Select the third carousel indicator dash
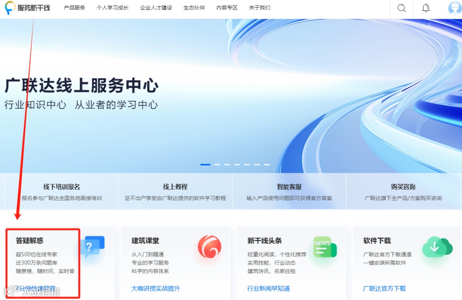Image resolution: width=462 pixels, height=300 pixels. tap(227, 165)
